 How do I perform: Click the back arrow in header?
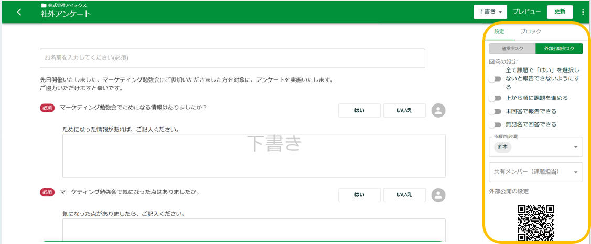pyautogui.click(x=19, y=12)
